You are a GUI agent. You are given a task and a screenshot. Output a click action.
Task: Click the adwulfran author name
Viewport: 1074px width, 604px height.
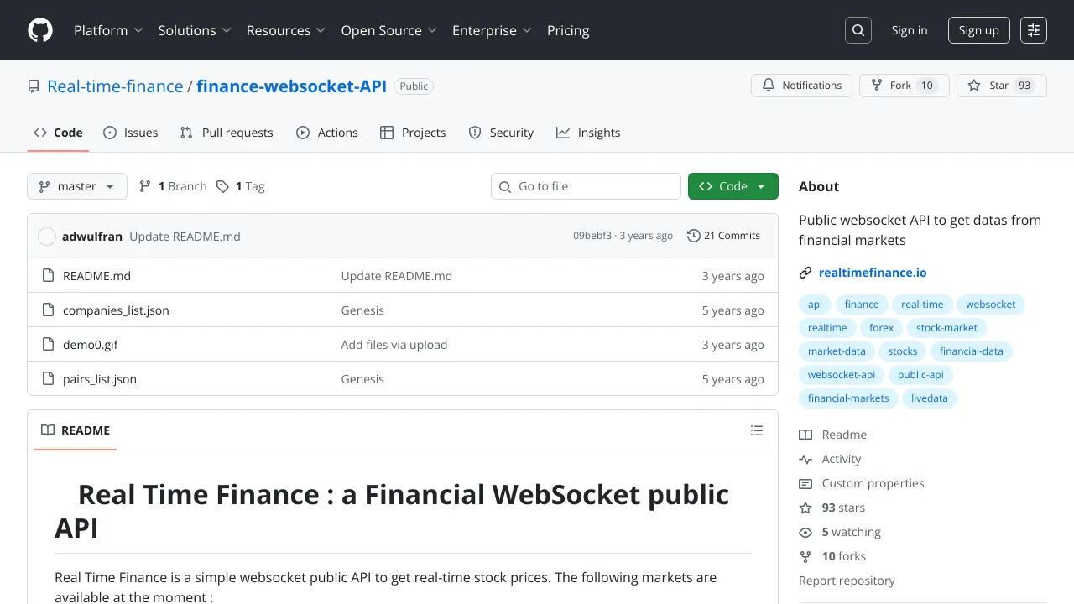(92, 237)
